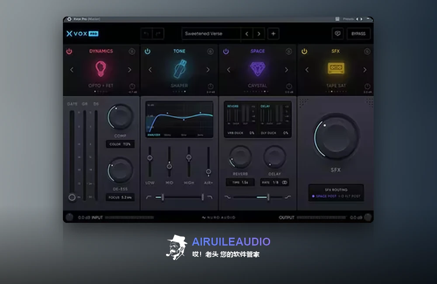The image size is (437, 284).
Task: Click the Bypass button
Action: [x=358, y=34]
